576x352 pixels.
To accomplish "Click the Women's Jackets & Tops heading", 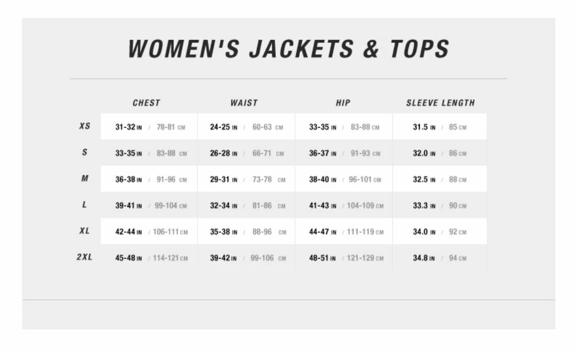I will pyautogui.click(x=288, y=49).
